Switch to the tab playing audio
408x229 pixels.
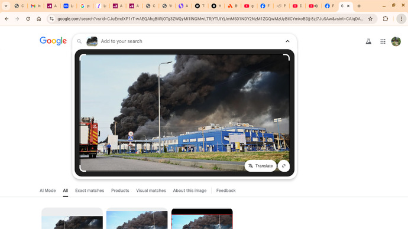(313, 6)
